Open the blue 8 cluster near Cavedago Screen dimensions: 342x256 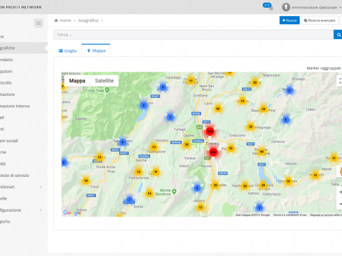click(x=163, y=87)
